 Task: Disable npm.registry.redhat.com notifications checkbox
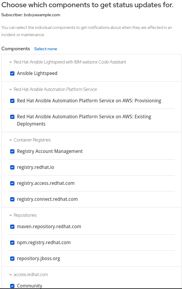(12, 243)
